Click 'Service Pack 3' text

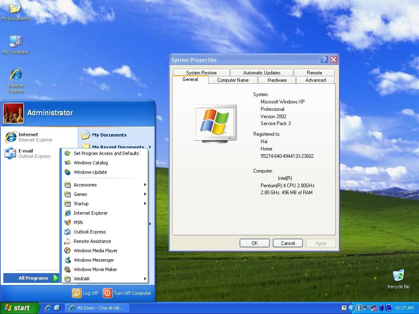[275, 123]
